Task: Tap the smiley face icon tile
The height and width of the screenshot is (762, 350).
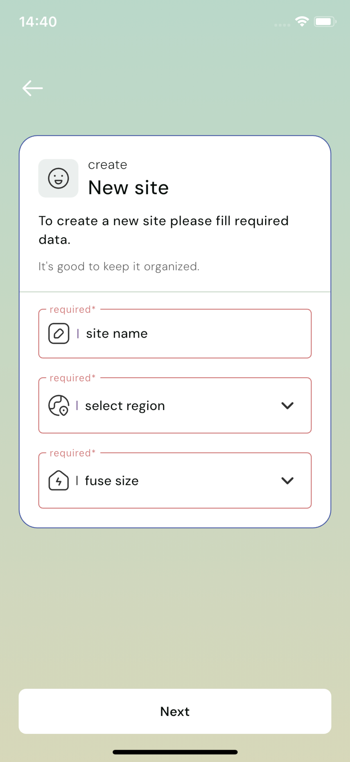Action: point(58,178)
